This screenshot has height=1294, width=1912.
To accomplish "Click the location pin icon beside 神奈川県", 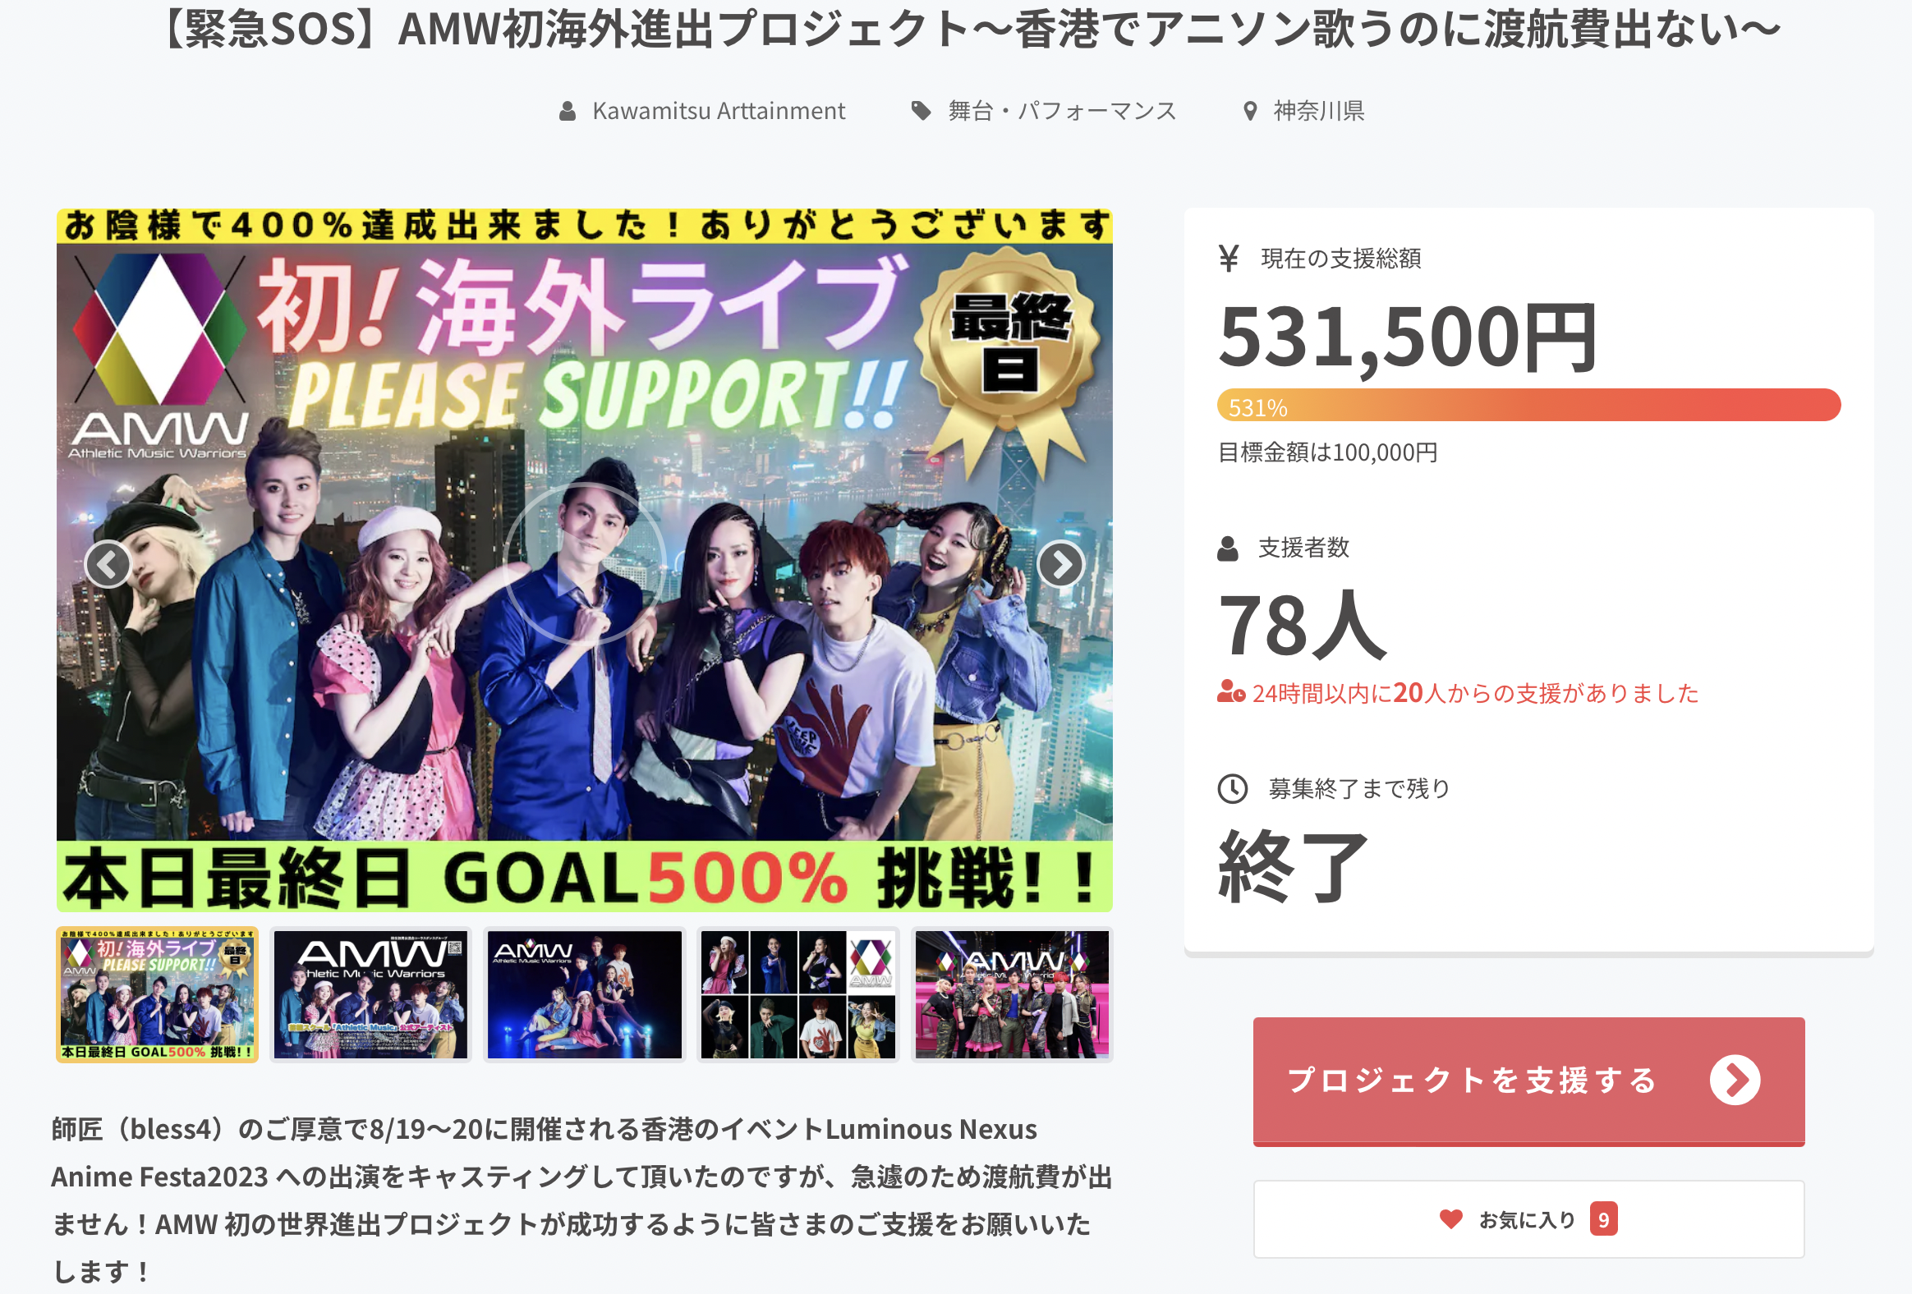I will [x=1250, y=111].
